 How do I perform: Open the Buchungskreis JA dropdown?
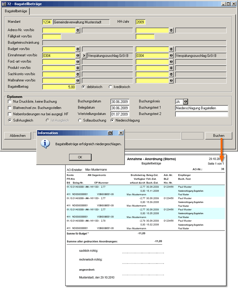(185, 101)
